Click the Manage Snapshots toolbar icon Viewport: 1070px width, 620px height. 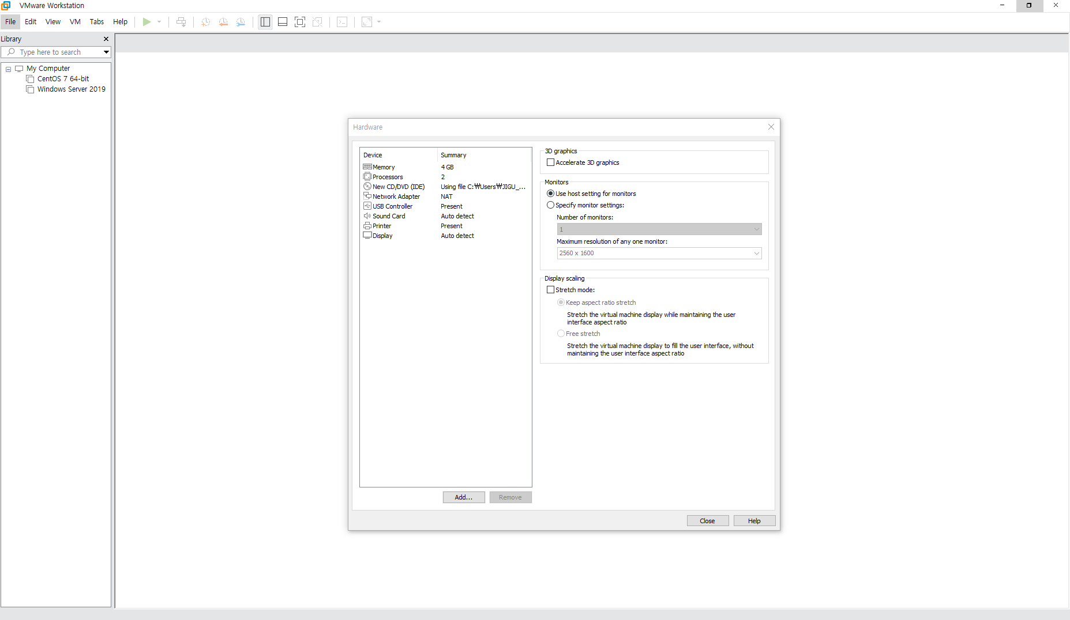click(x=241, y=22)
